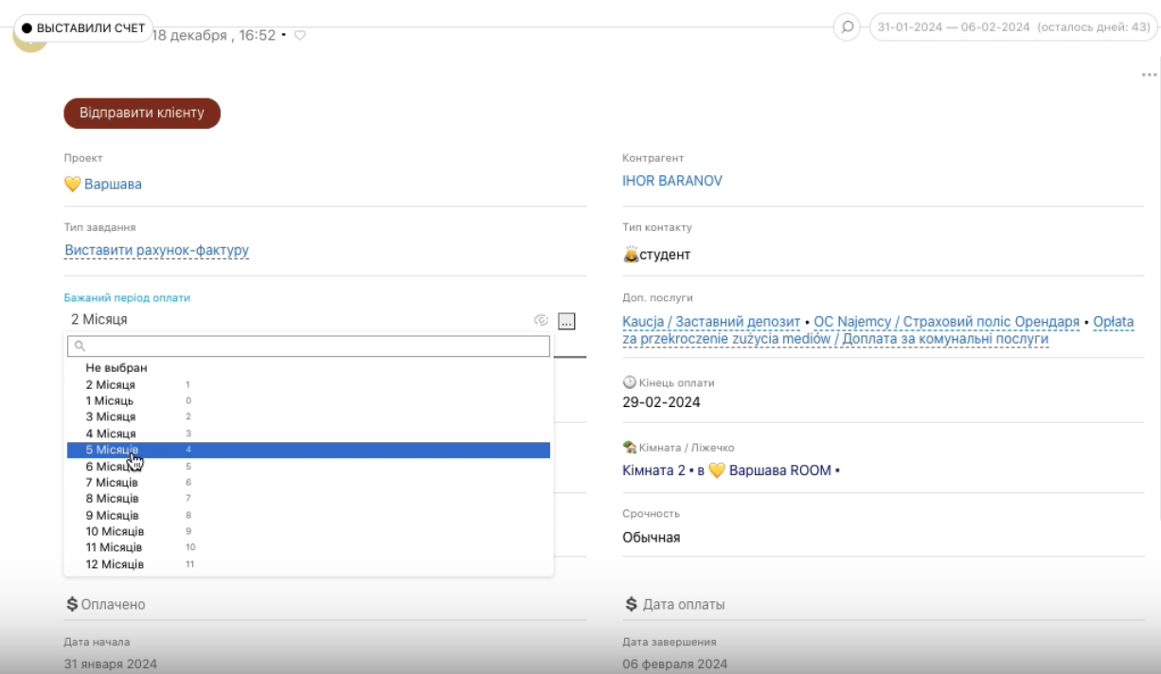
Task: Click the dollar icon next to Оплачено
Action: tap(72, 604)
